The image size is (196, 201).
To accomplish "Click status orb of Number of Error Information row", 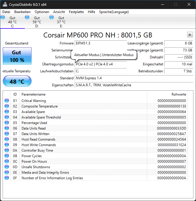I will (7, 178).
